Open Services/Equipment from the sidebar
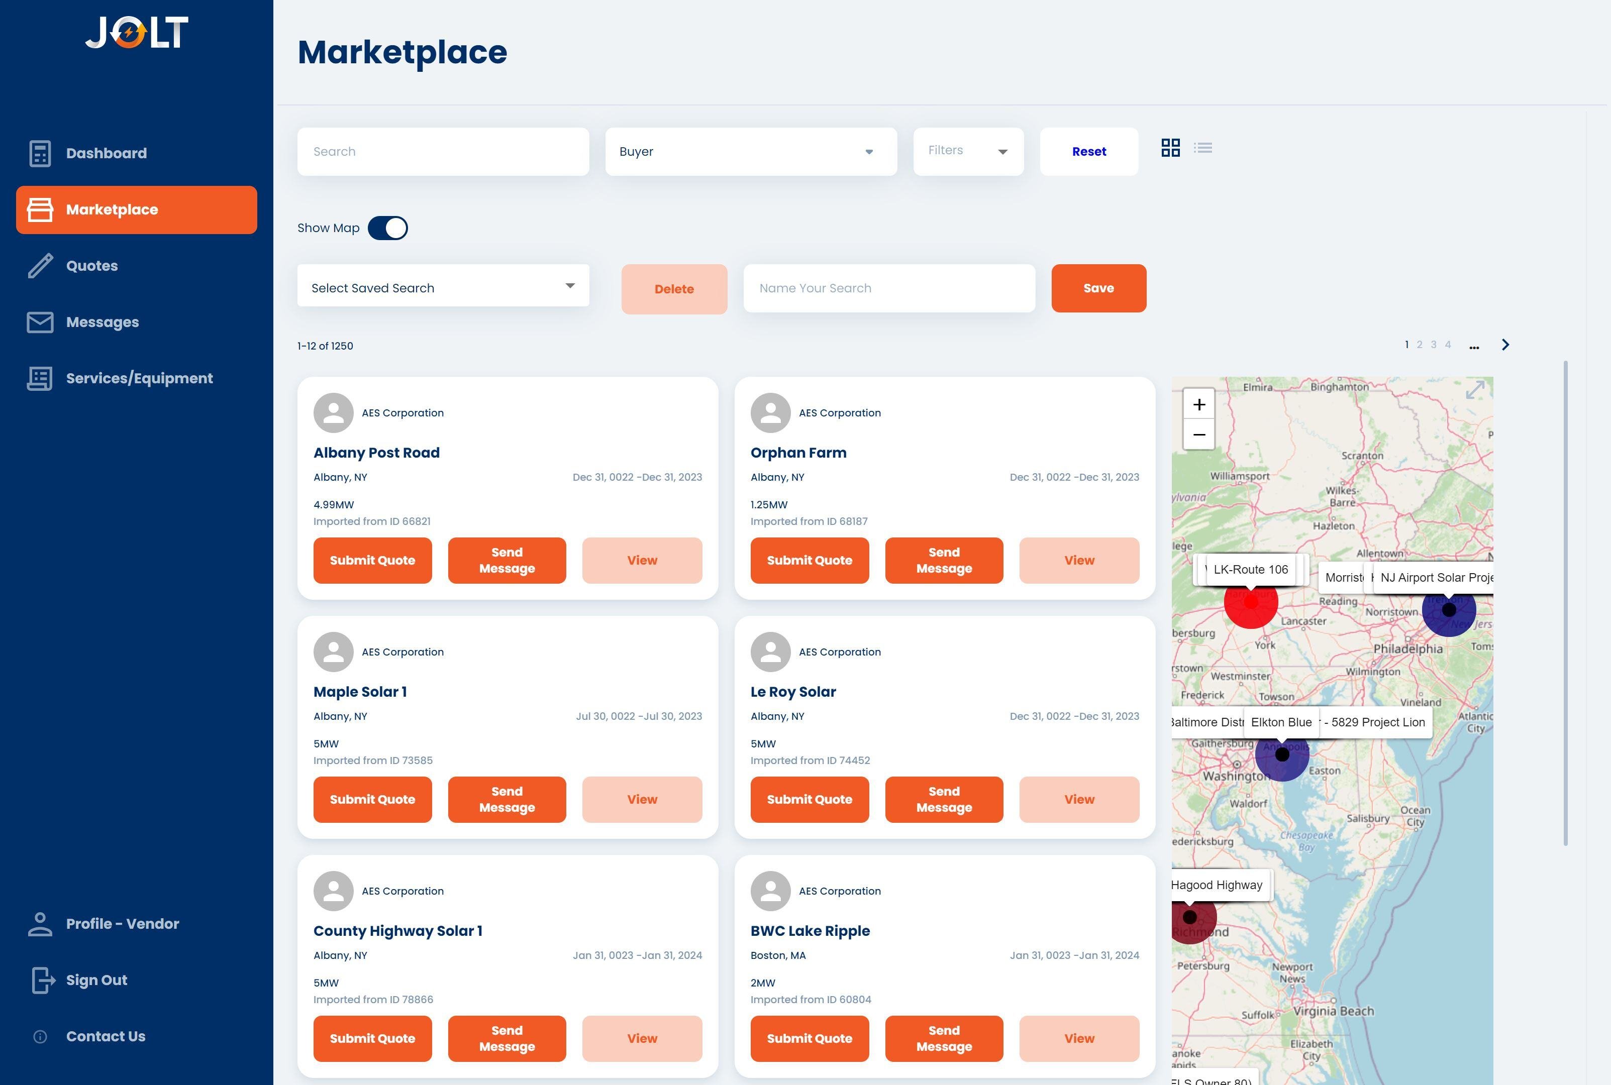Screen dimensions: 1611x1085 click(x=139, y=378)
